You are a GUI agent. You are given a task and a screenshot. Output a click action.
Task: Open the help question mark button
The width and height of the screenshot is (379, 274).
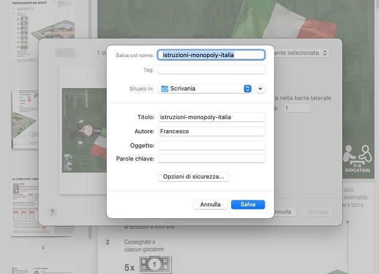coord(52,212)
